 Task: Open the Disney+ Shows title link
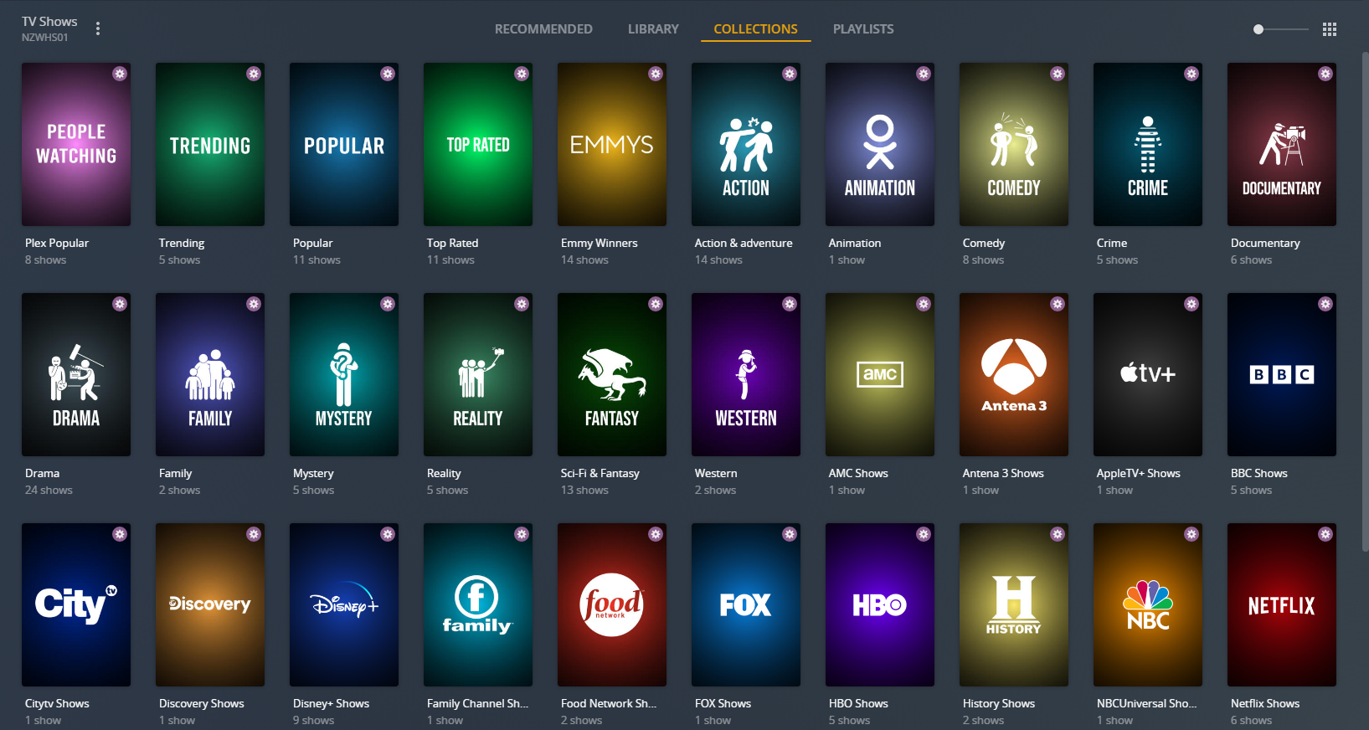tap(331, 703)
